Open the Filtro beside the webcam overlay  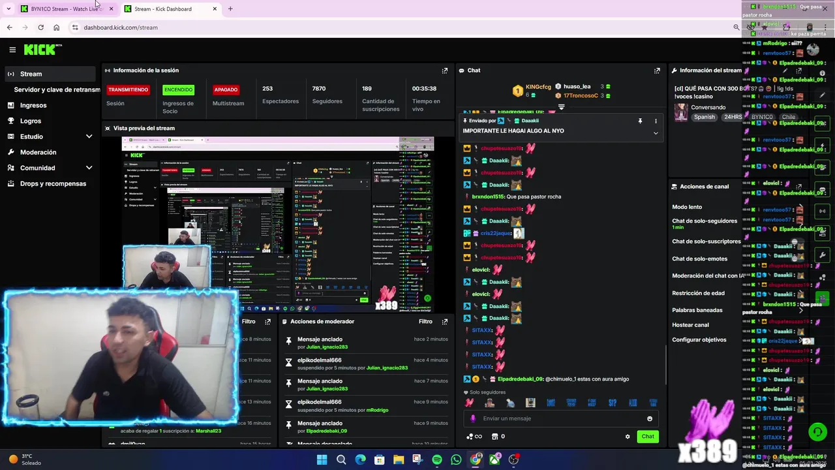[249, 321]
